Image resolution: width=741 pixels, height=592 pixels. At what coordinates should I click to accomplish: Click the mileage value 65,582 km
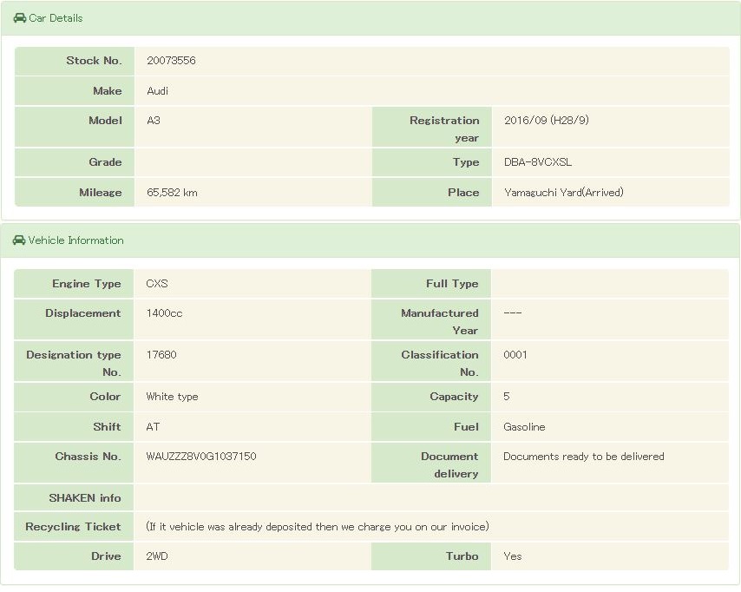click(172, 193)
